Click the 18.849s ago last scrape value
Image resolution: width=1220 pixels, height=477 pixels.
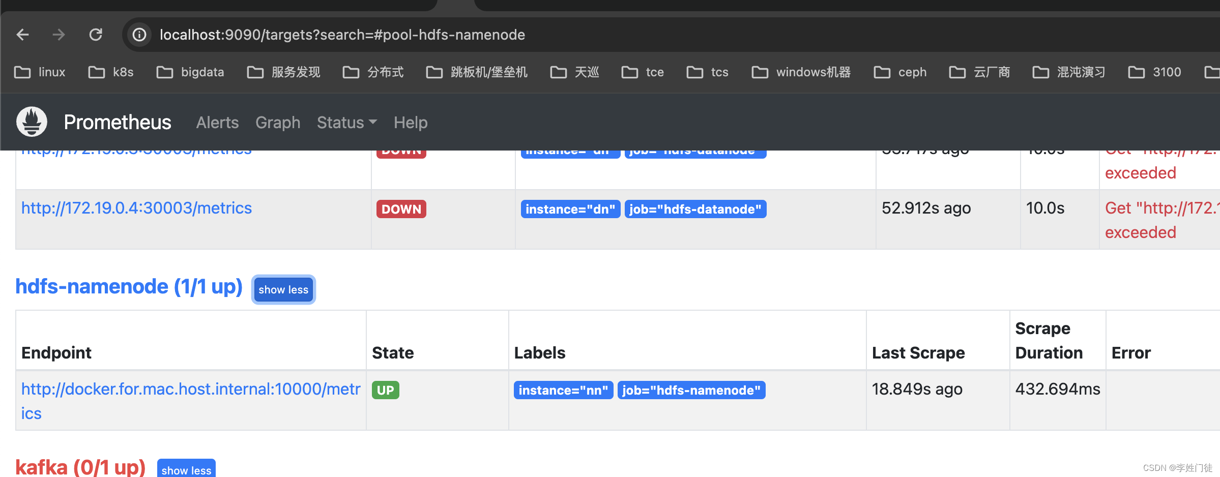[x=917, y=389]
